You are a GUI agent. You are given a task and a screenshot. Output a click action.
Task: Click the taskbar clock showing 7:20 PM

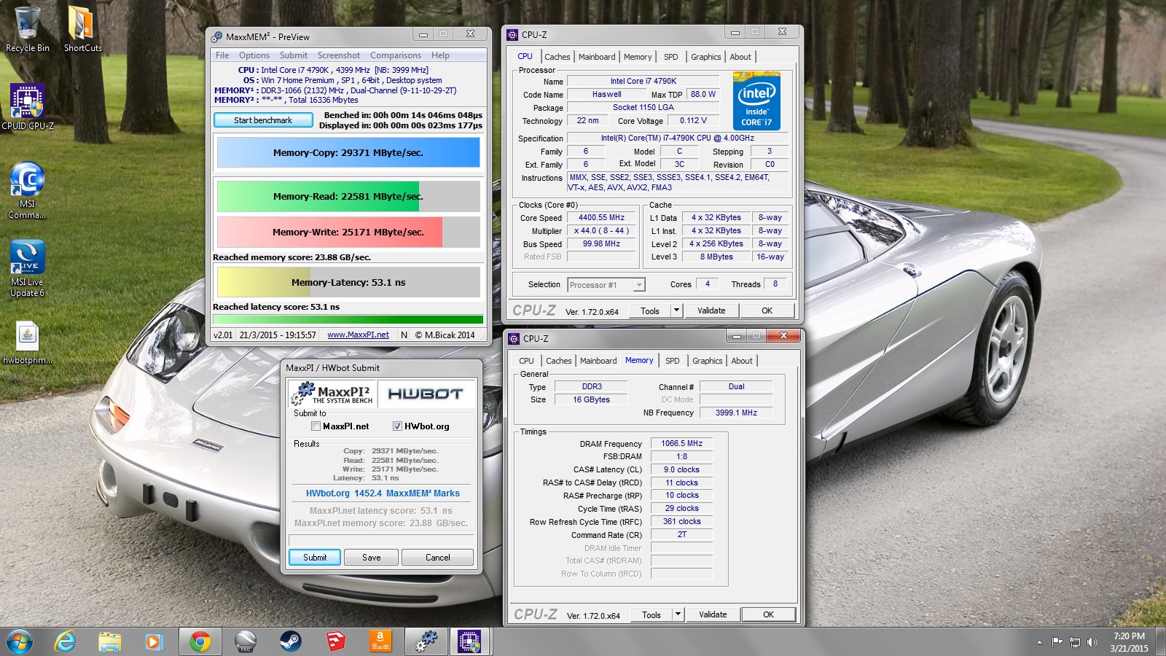[1129, 642]
